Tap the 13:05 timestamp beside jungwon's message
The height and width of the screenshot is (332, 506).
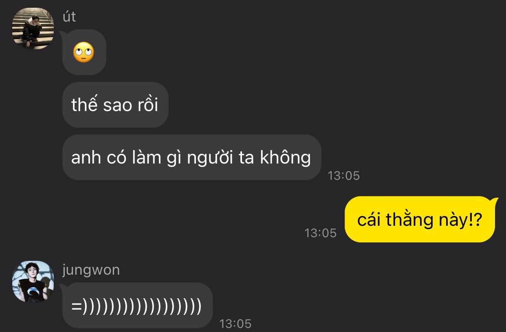coord(235,323)
